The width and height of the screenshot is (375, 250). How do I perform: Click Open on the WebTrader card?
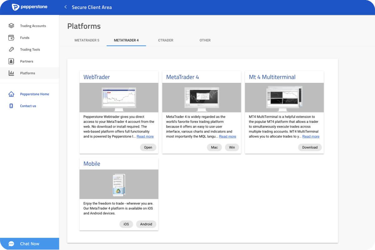[148, 147]
